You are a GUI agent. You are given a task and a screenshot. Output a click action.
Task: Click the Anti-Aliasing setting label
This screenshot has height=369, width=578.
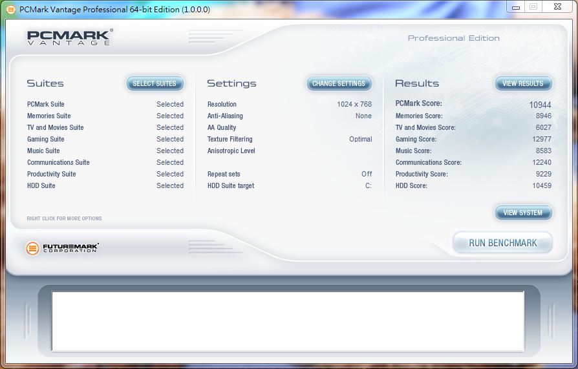(x=225, y=116)
